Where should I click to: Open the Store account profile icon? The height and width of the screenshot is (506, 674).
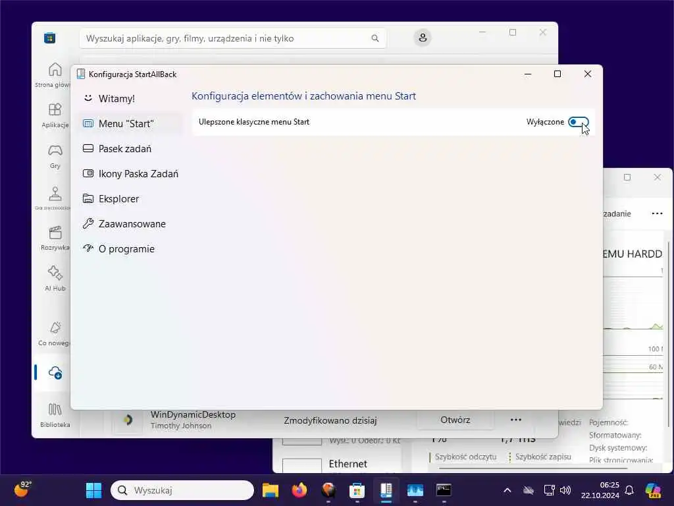[423, 38]
